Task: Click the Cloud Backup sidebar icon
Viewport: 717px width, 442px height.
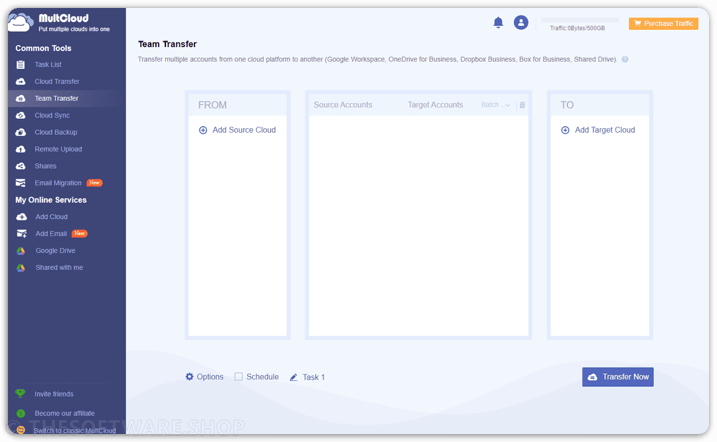Action: pos(21,132)
